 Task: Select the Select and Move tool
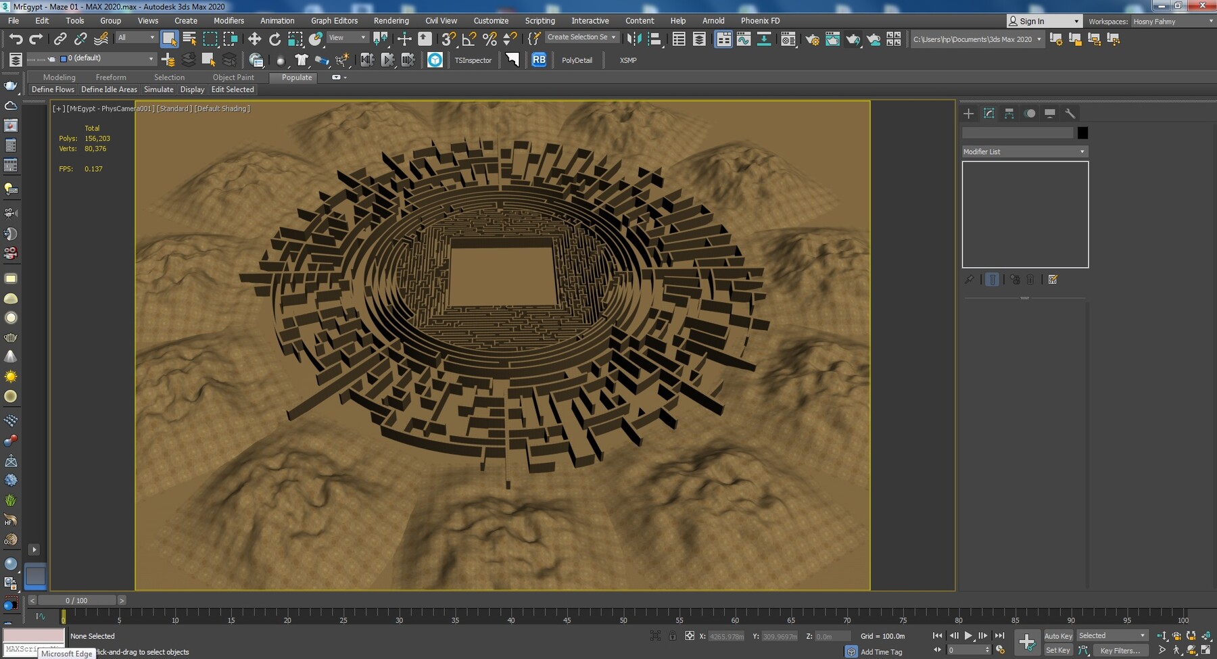tap(255, 39)
